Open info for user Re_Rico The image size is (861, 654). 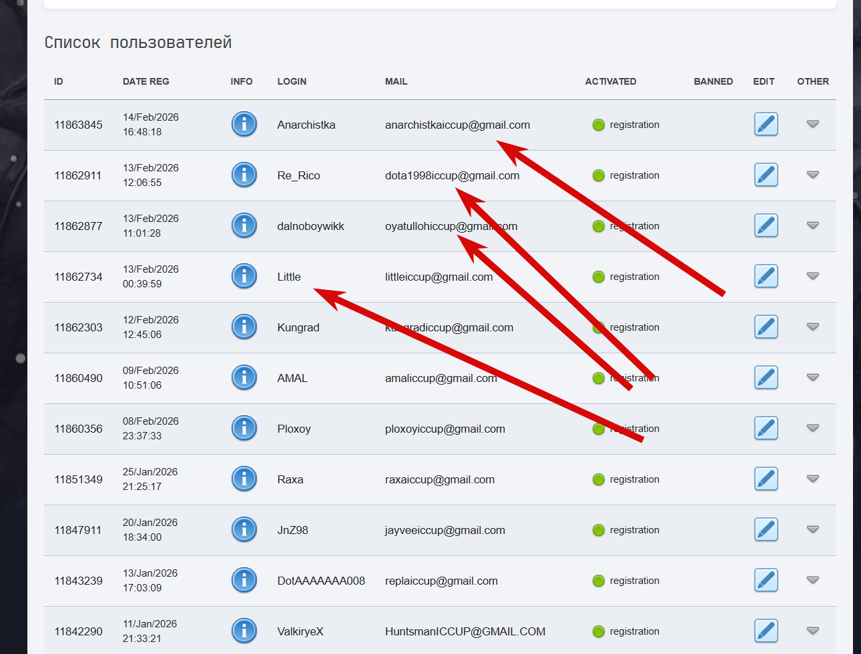244,175
